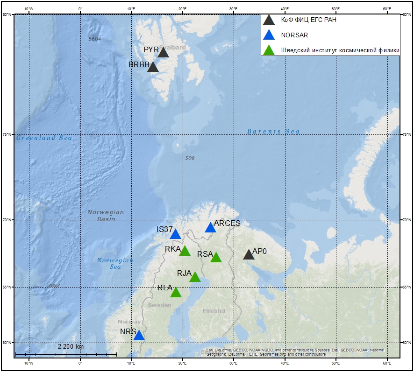Click the Esri attribution text
414x372 pixels.
(295, 352)
